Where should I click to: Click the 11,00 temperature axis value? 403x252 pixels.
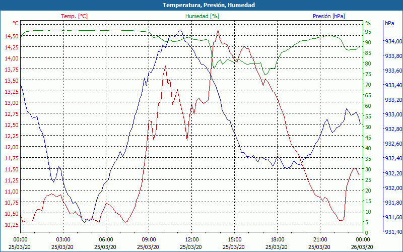pos(12,192)
